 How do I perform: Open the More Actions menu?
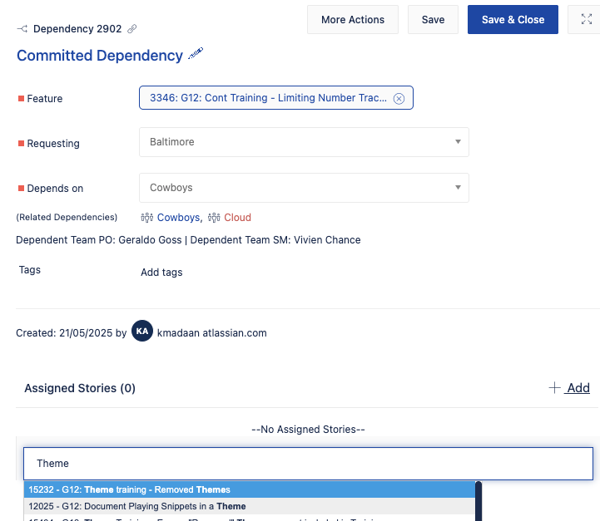pyautogui.click(x=352, y=19)
